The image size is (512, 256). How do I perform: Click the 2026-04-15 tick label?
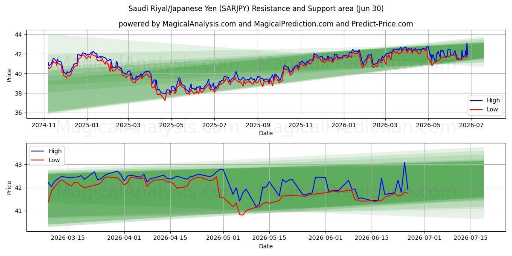point(170,238)
